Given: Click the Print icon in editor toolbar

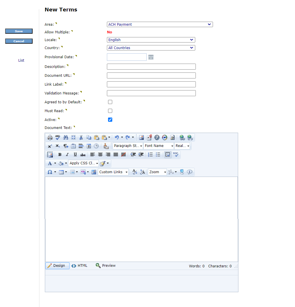Looking at the screenshot, I should [x=50, y=138].
